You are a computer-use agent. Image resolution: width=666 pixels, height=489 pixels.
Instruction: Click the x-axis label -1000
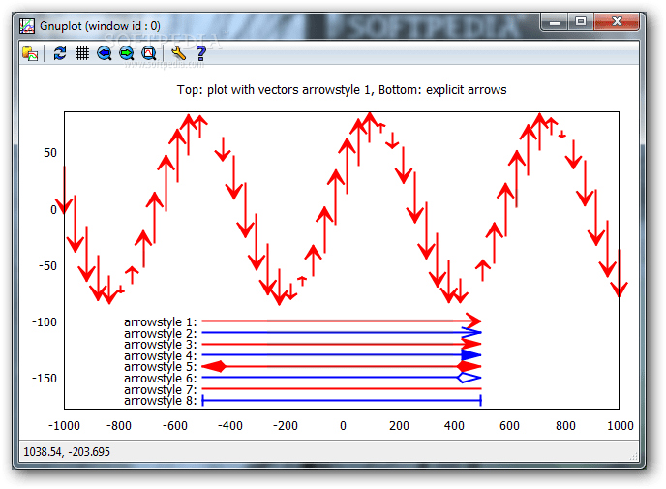pos(64,426)
